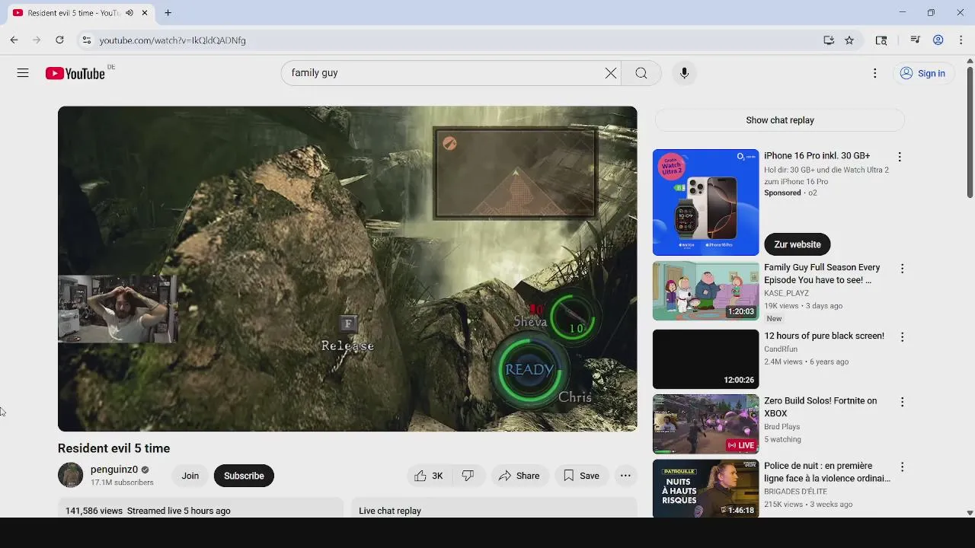Open penguinz0 channel avatar
Image resolution: width=975 pixels, height=548 pixels.
click(71, 475)
